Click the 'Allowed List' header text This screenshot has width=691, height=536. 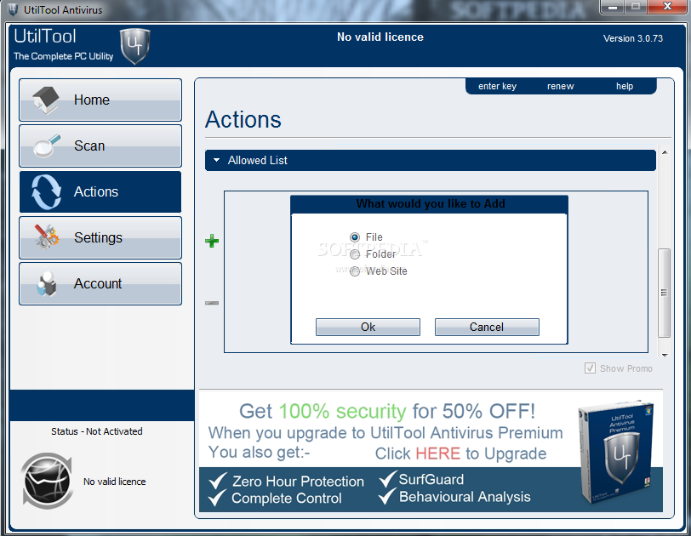257,160
